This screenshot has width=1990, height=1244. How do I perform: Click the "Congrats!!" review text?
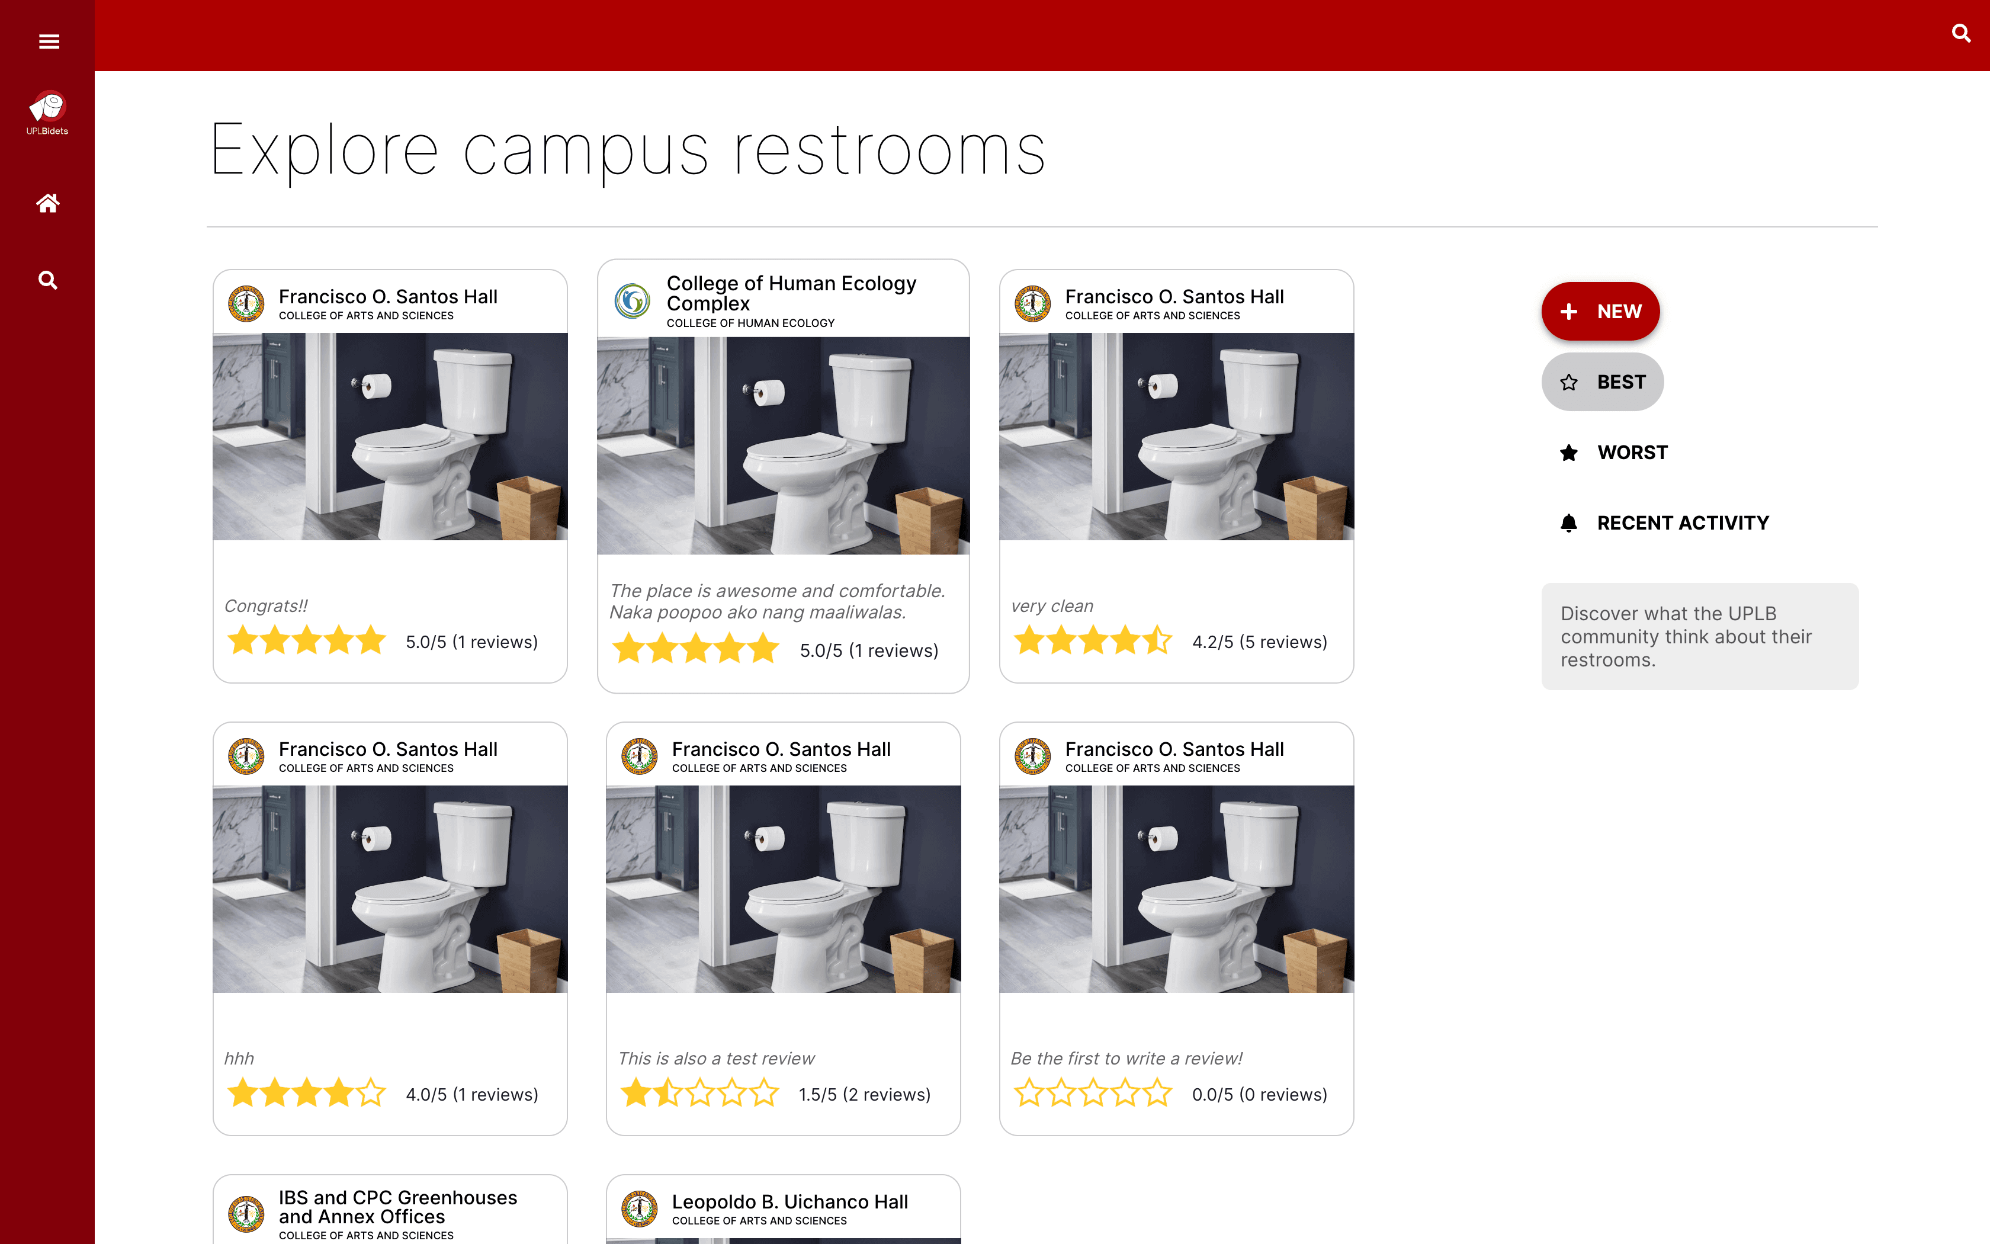point(265,605)
